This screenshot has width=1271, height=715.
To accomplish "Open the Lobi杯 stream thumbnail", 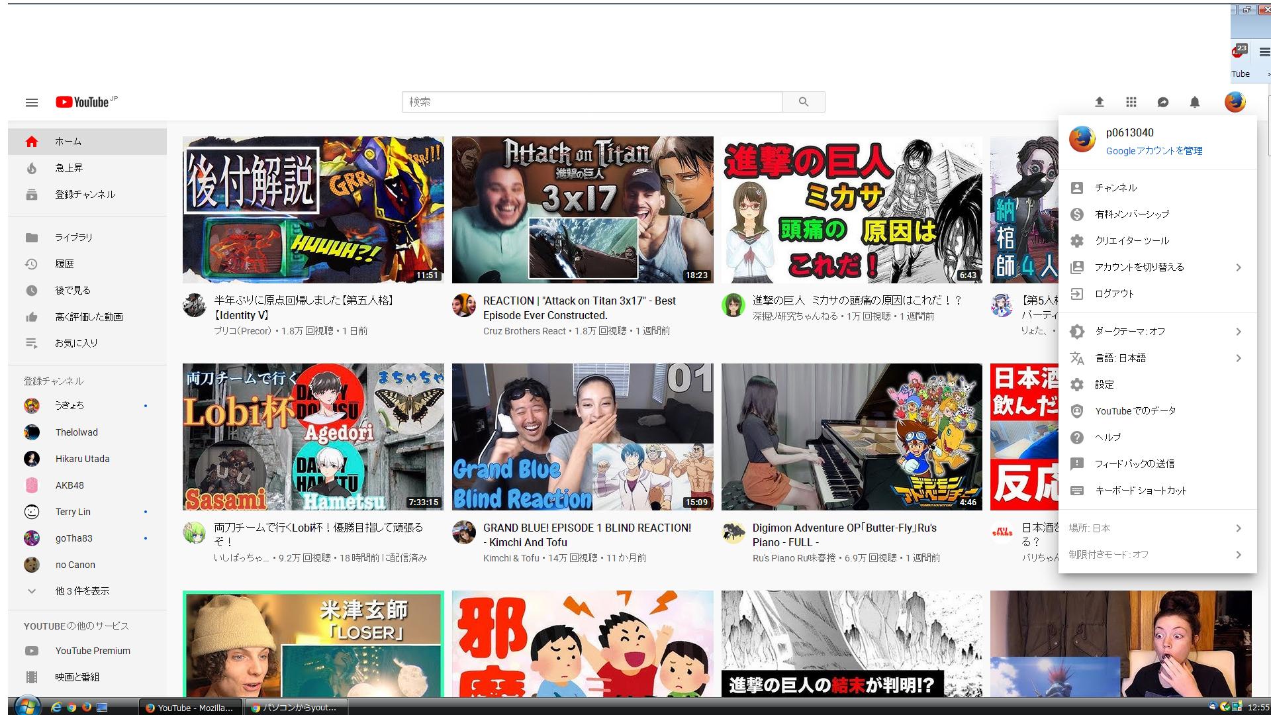I will tap(313, 437).
